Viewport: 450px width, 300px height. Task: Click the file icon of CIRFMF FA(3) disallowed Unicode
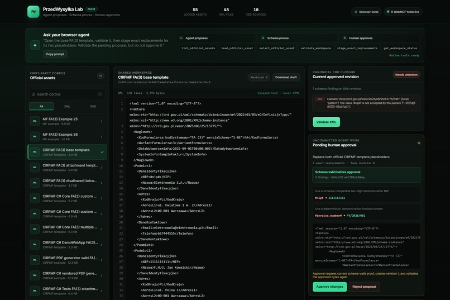coord(35,183)
